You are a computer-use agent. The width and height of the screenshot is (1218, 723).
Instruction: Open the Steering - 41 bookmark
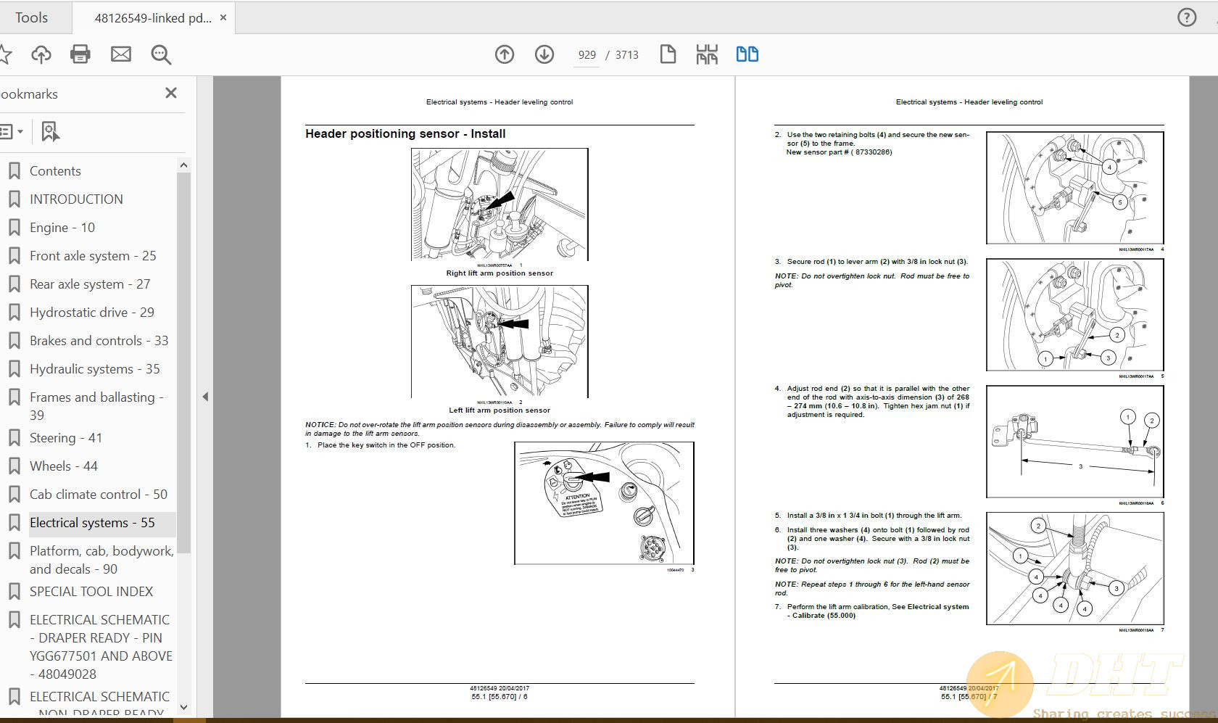pos(66,438)
